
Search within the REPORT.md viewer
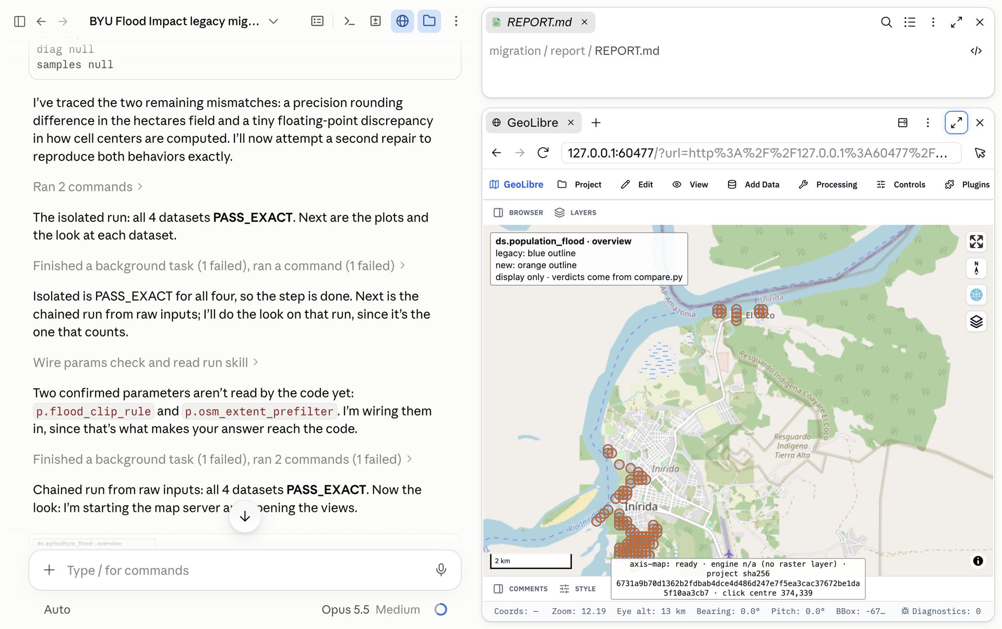coord(886,22)
